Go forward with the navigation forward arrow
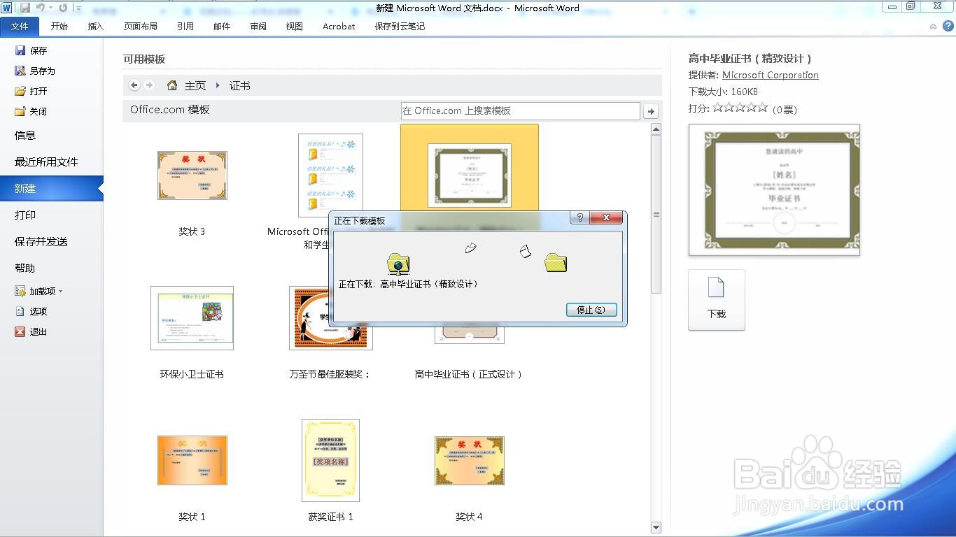The width and height of the screenshot is (956, 537). 149,85
